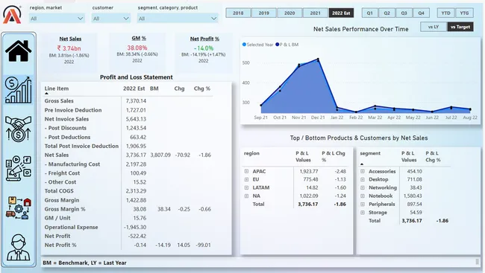
Task: Switch to YTG view
Action: (464, 13)
